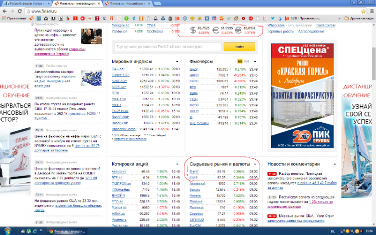Image resolution: width=376 pixels, height=235 pixels.
Task: Open the WhoTrades link
Action: coord(276,25)
